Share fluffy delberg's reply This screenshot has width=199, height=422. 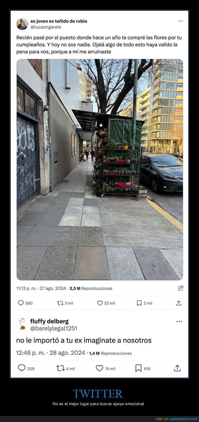click(177, 368)
